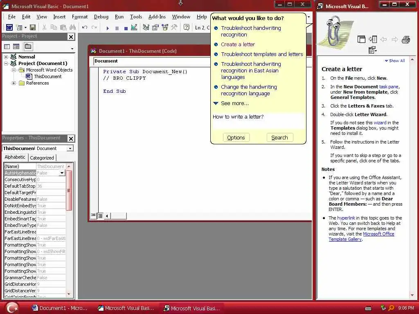Click the Copy toolbar icon
This screenshot has width=419, height=314.
click(x=54, y=27)
